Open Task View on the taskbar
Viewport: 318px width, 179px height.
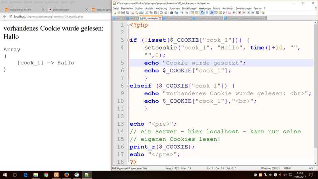click(15, 175)
